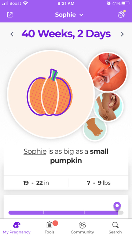Tap the underlined Sophie name link
This screenshot has width=132, height=236.
35,151
